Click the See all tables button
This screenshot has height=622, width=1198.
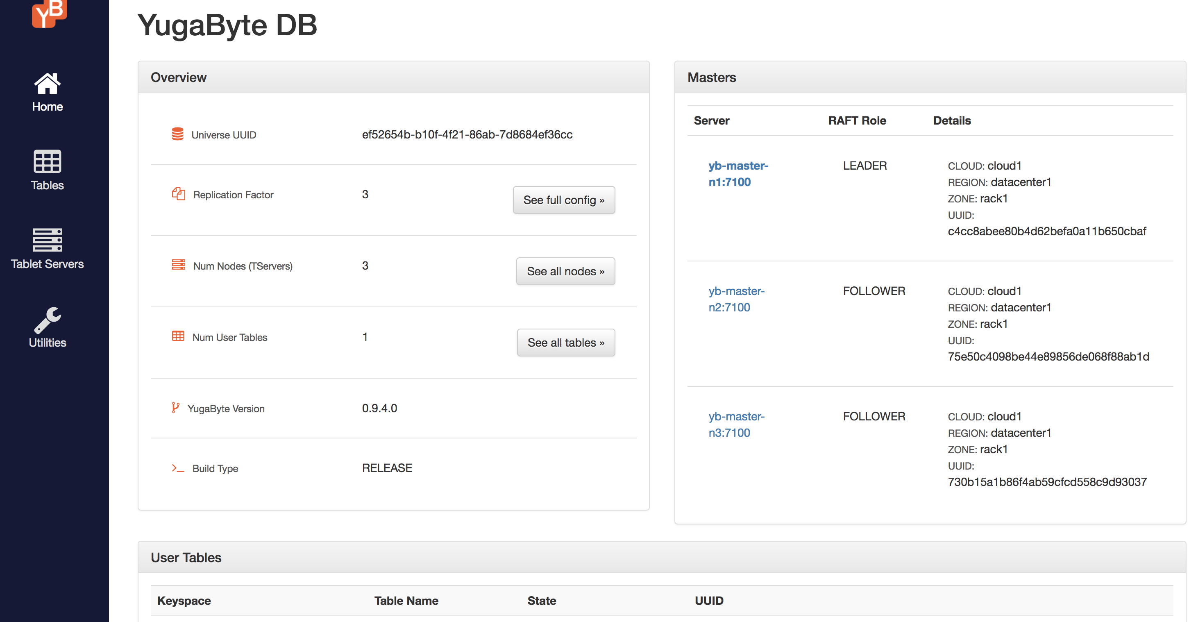coord(565,343)
